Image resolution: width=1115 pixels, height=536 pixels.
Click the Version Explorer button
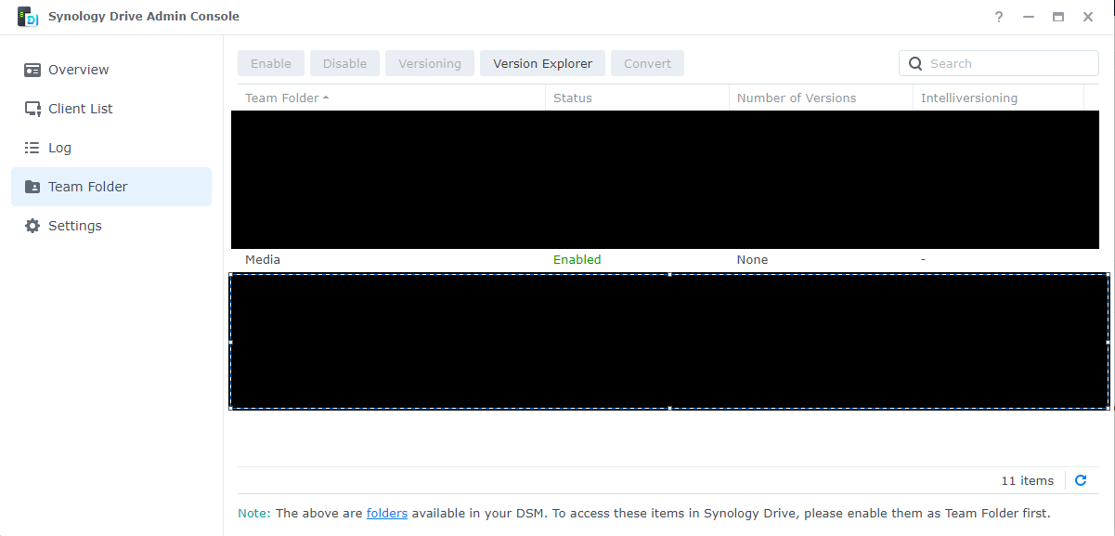coord(542,62)
